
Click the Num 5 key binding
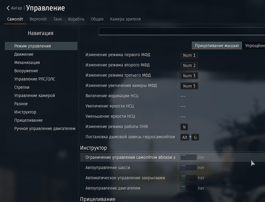tap(189, 86)
